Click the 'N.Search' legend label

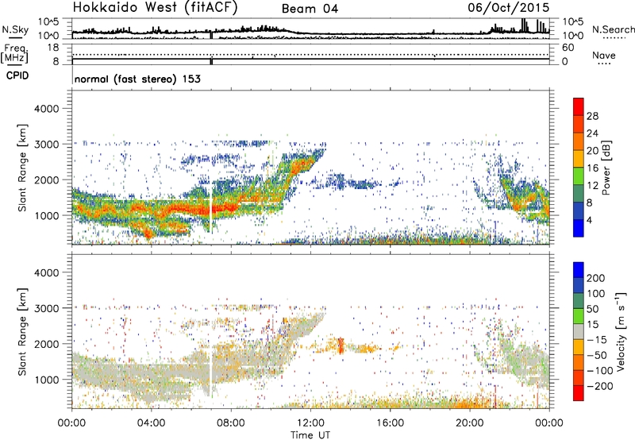coord(613,29)
